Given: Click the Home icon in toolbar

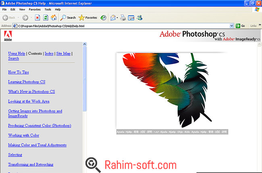Looking at the screenshot, I should click(x=54, y=18).
